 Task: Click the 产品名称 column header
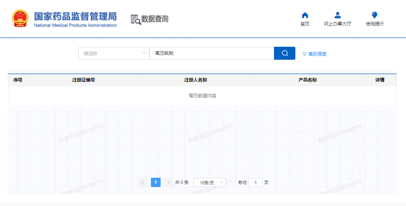[x=307, y=80]
